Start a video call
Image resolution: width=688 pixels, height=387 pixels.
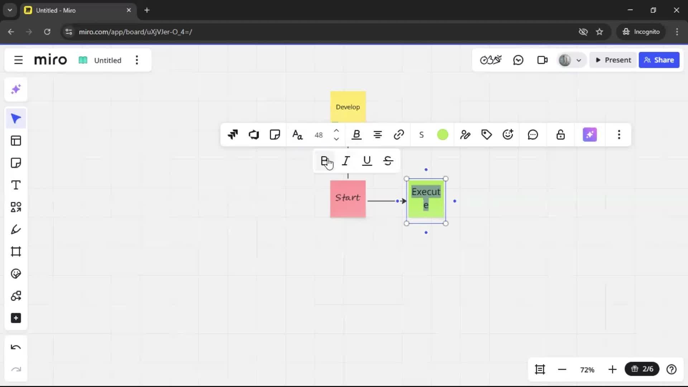[542, 60]
